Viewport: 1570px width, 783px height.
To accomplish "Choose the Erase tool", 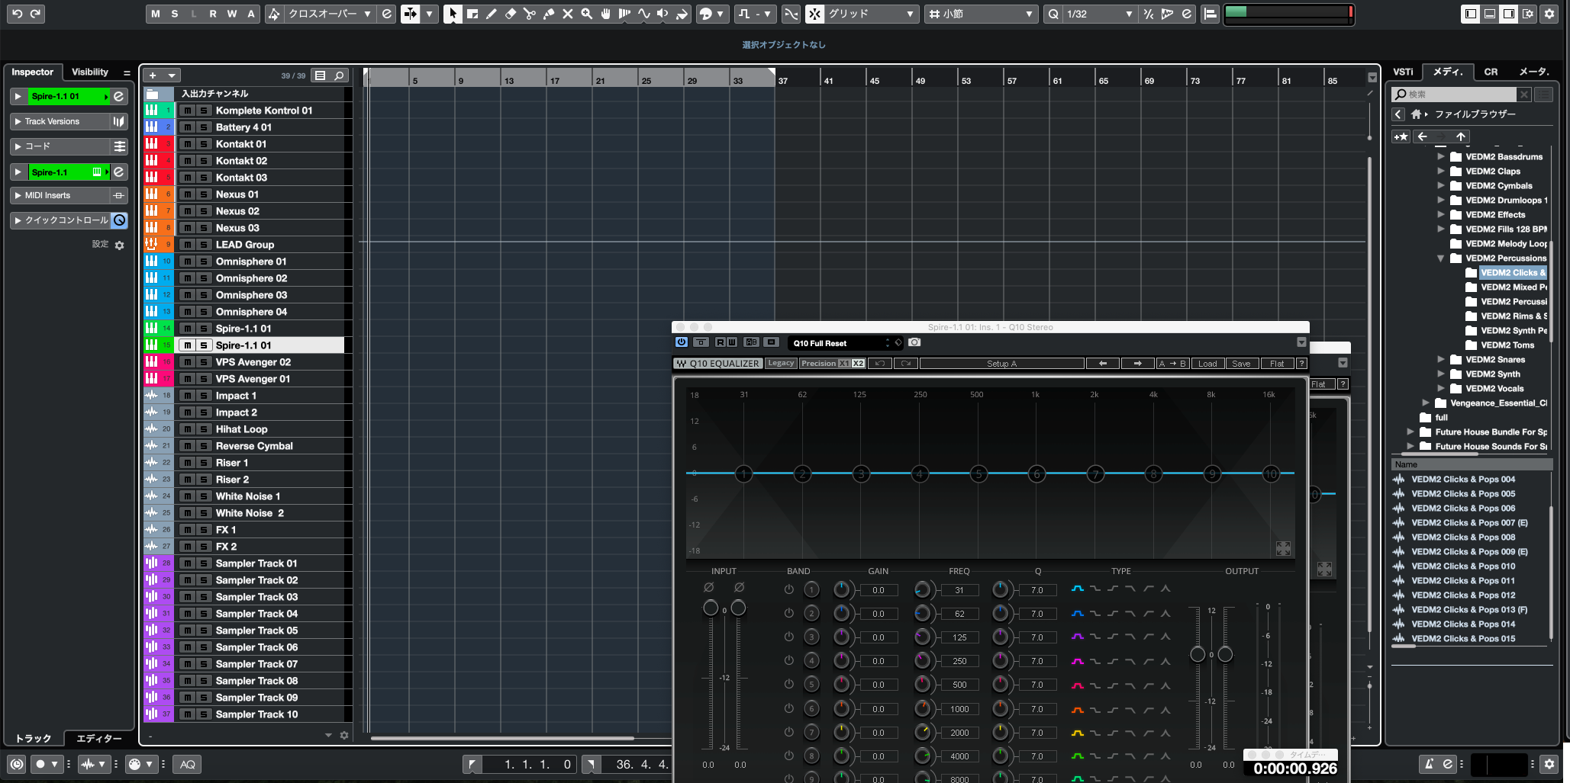I will coord(511,14).
